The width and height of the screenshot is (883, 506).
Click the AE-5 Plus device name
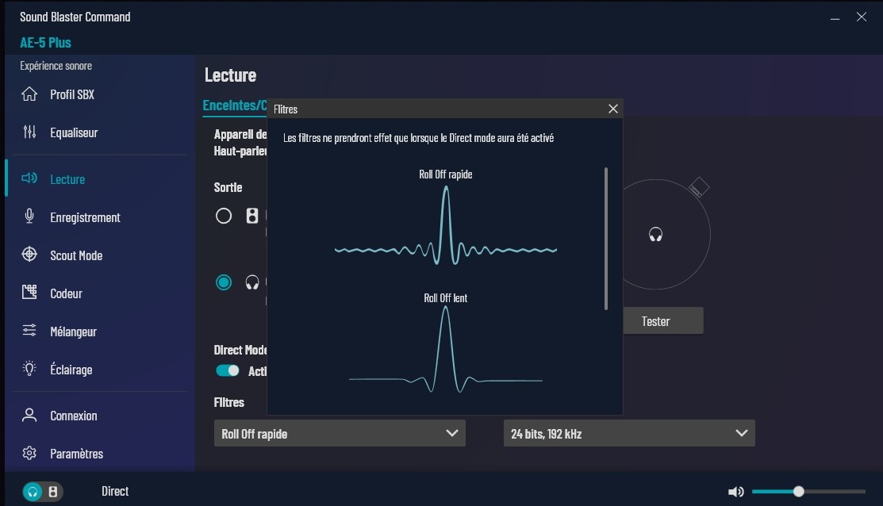[x=45, y=42]
